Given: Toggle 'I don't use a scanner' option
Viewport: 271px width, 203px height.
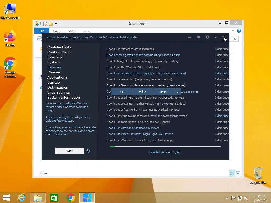Looking at the screenshot, I should pos(146,104).
